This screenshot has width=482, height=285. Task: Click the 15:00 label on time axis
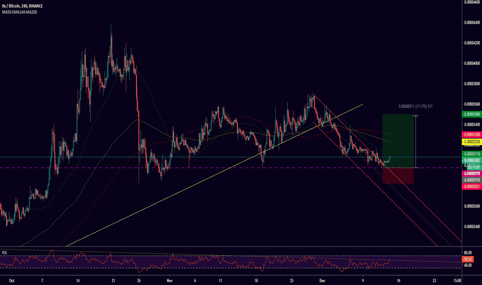[x=457, y=281]
